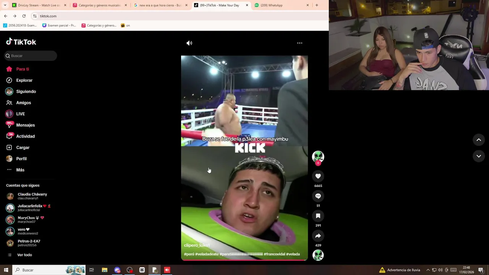Open Advertencia de lluvia weather widget
The height and width of the screenshot is (275, 489).
coord(400,270)
